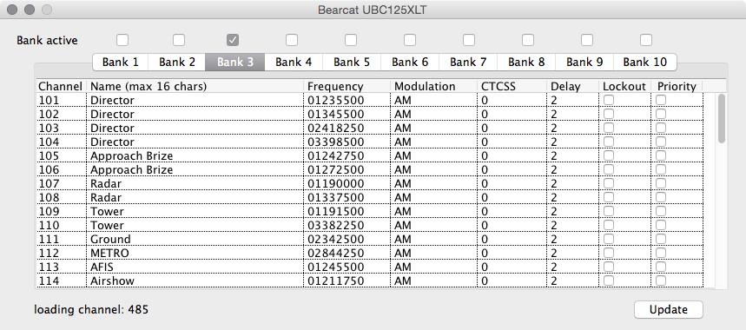Select the CTCSS cell of channel 104
This screenshot has height=330, width=746.
point(512,142)
